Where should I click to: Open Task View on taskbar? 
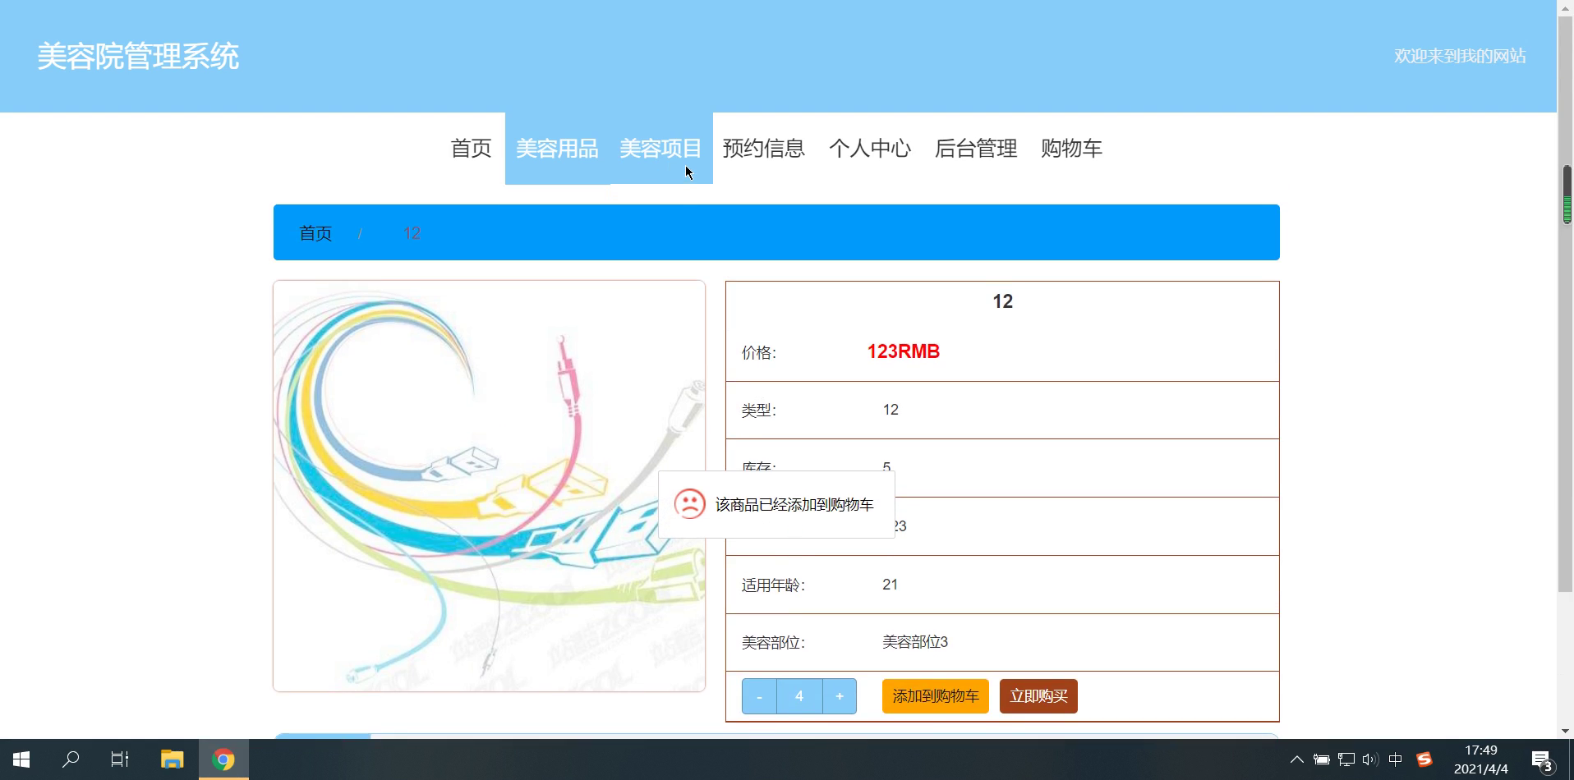coord(120,759)
